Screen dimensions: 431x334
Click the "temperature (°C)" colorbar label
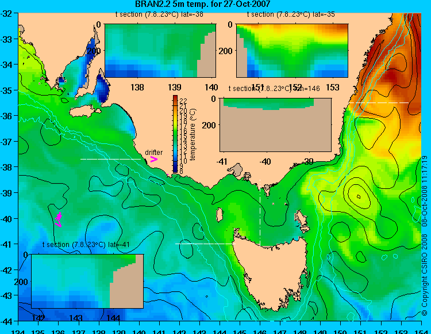click(x=193, y=134)
